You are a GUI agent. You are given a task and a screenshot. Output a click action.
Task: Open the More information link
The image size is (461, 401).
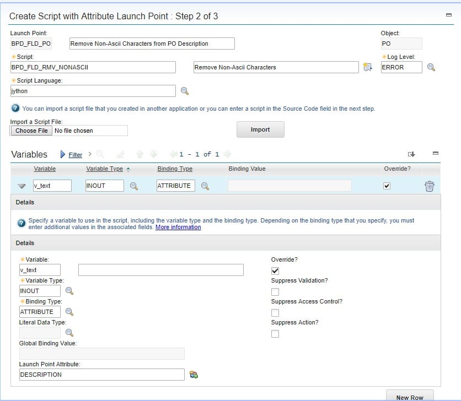[178, 226]
